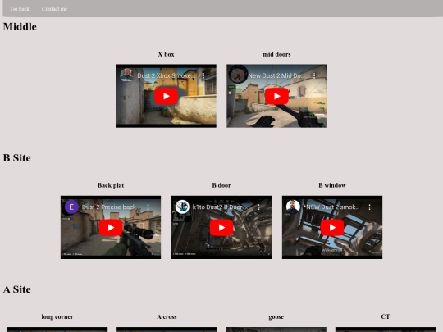This screenshot has height=332, width=443.
Task: Click the Go back link
Action: (20, 9)
